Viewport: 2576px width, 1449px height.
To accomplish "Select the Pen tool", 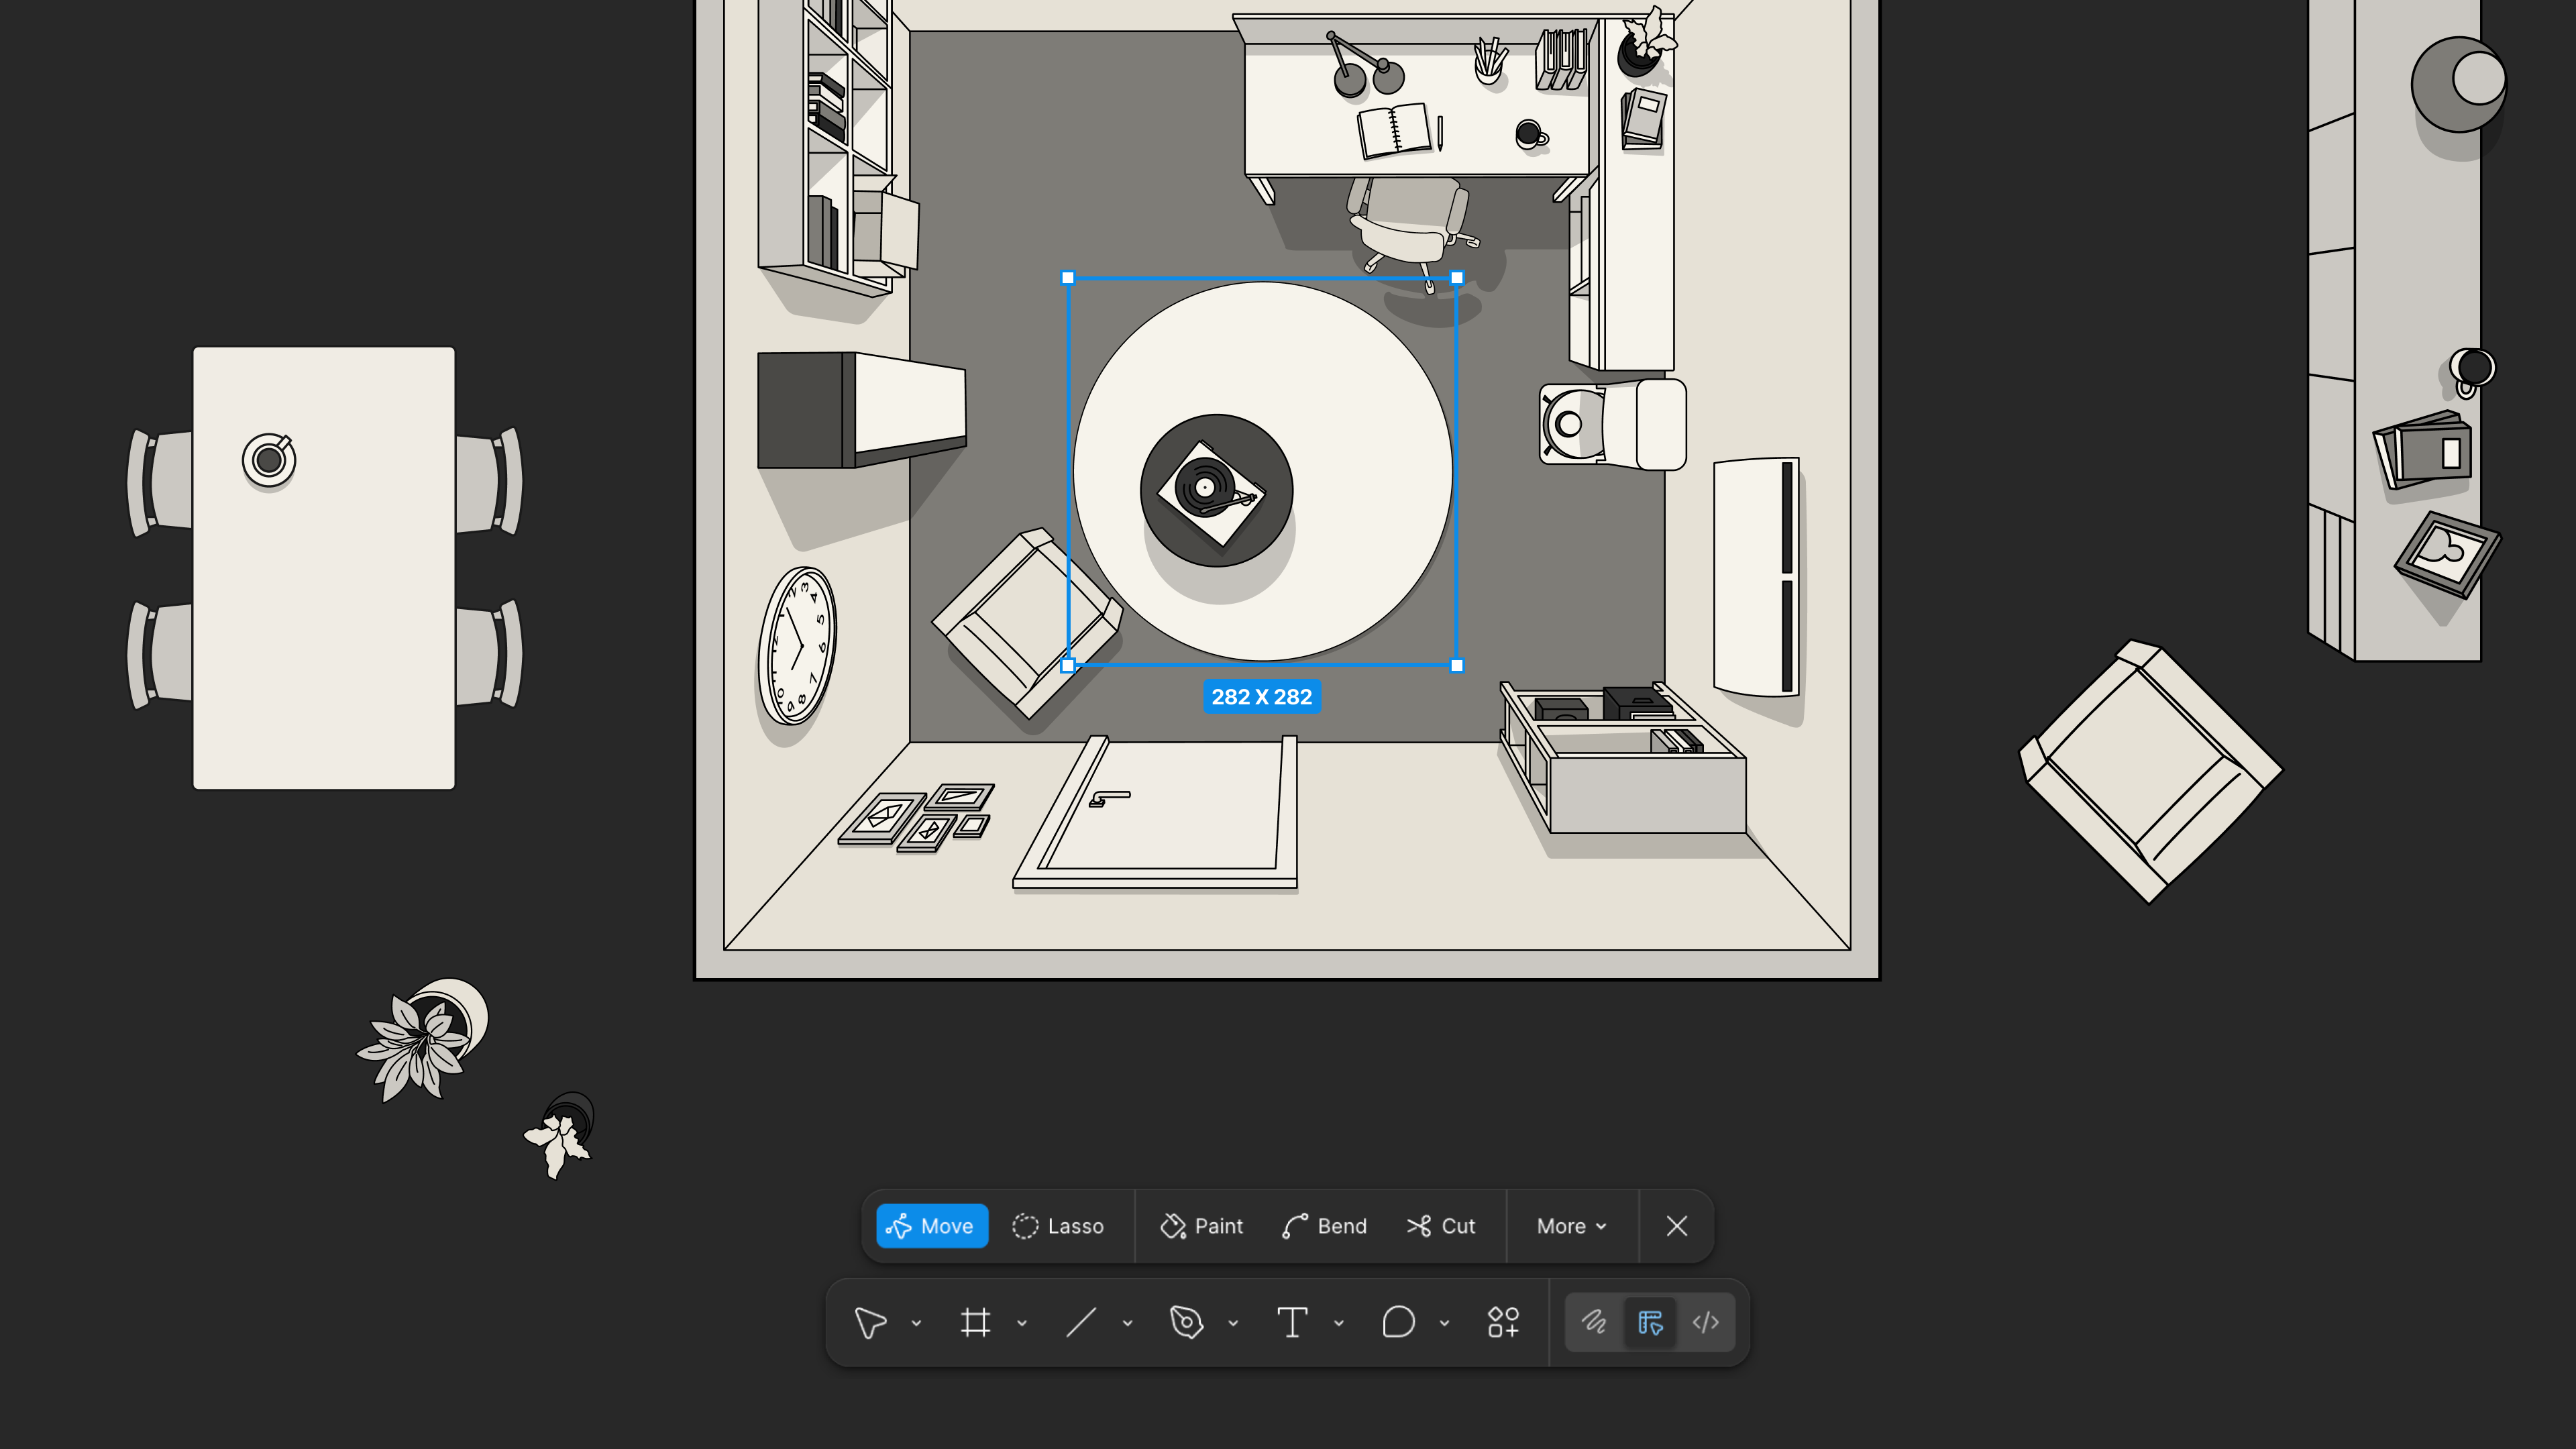I will click(1186, 1323).
